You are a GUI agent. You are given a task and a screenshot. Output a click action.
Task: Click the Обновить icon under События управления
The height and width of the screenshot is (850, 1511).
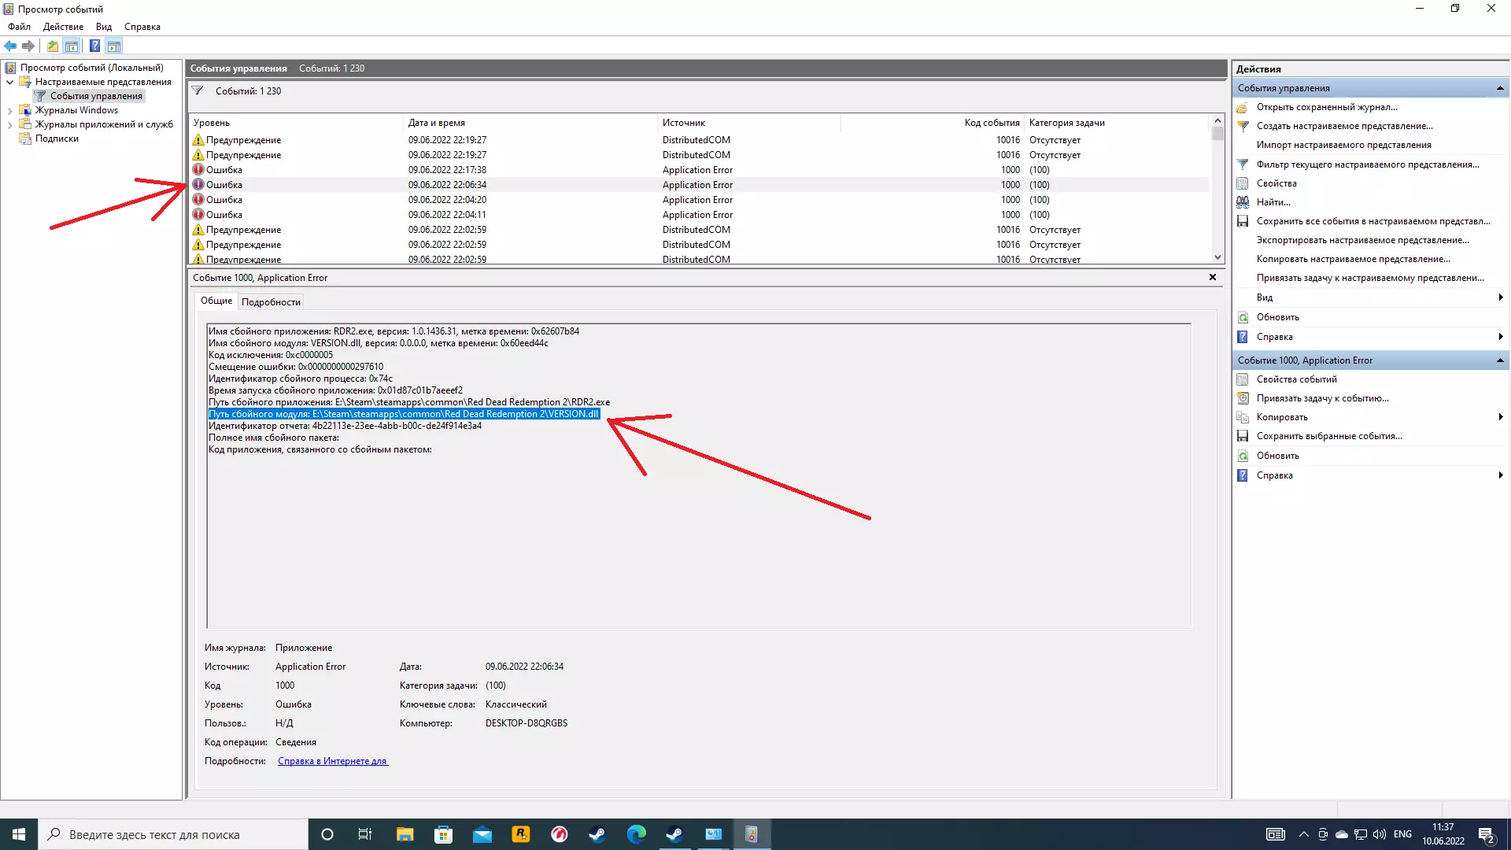coord(1243,317)
